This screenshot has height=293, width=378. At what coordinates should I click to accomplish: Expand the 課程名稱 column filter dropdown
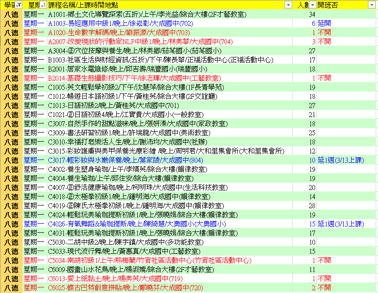click(288, 5)
